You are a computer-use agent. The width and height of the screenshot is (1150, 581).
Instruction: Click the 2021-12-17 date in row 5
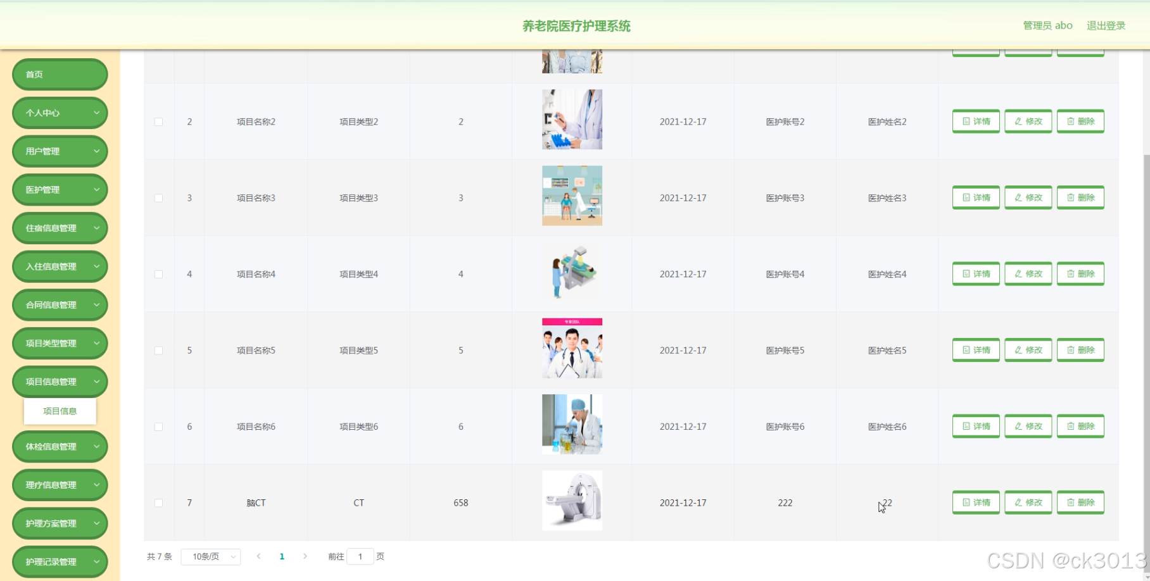pyautogui.click(x=683, y=351)
